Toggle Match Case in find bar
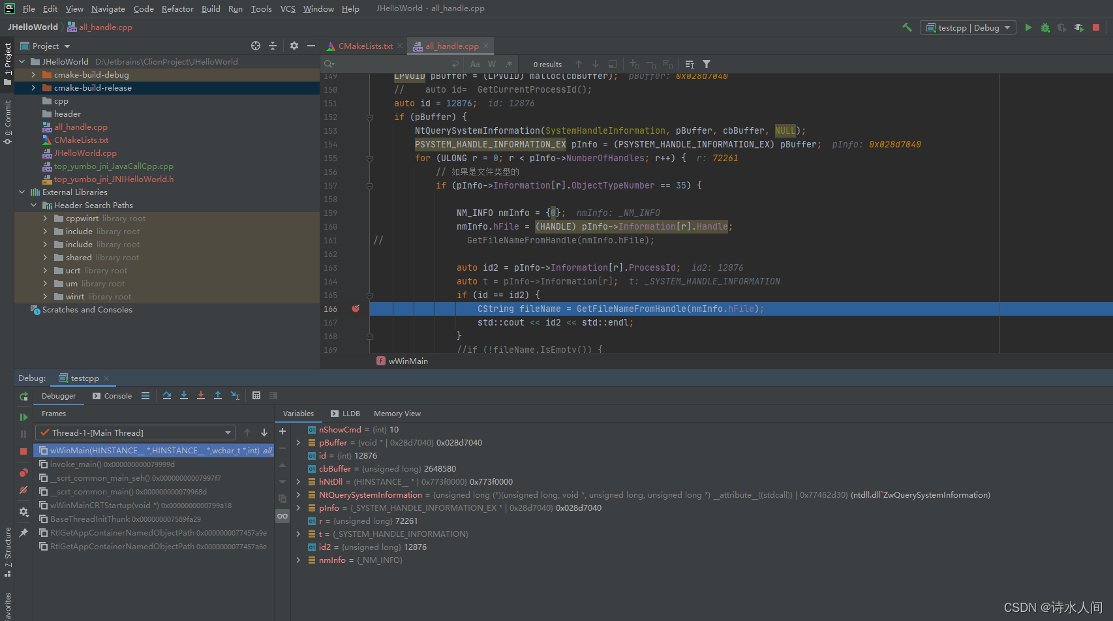 [x=475, y=64]
